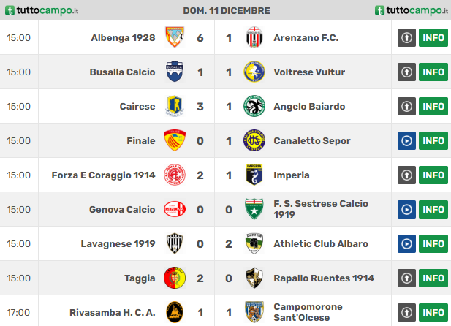
Task: Click the Taggia red and yellow badge
Action: point(175,278)
